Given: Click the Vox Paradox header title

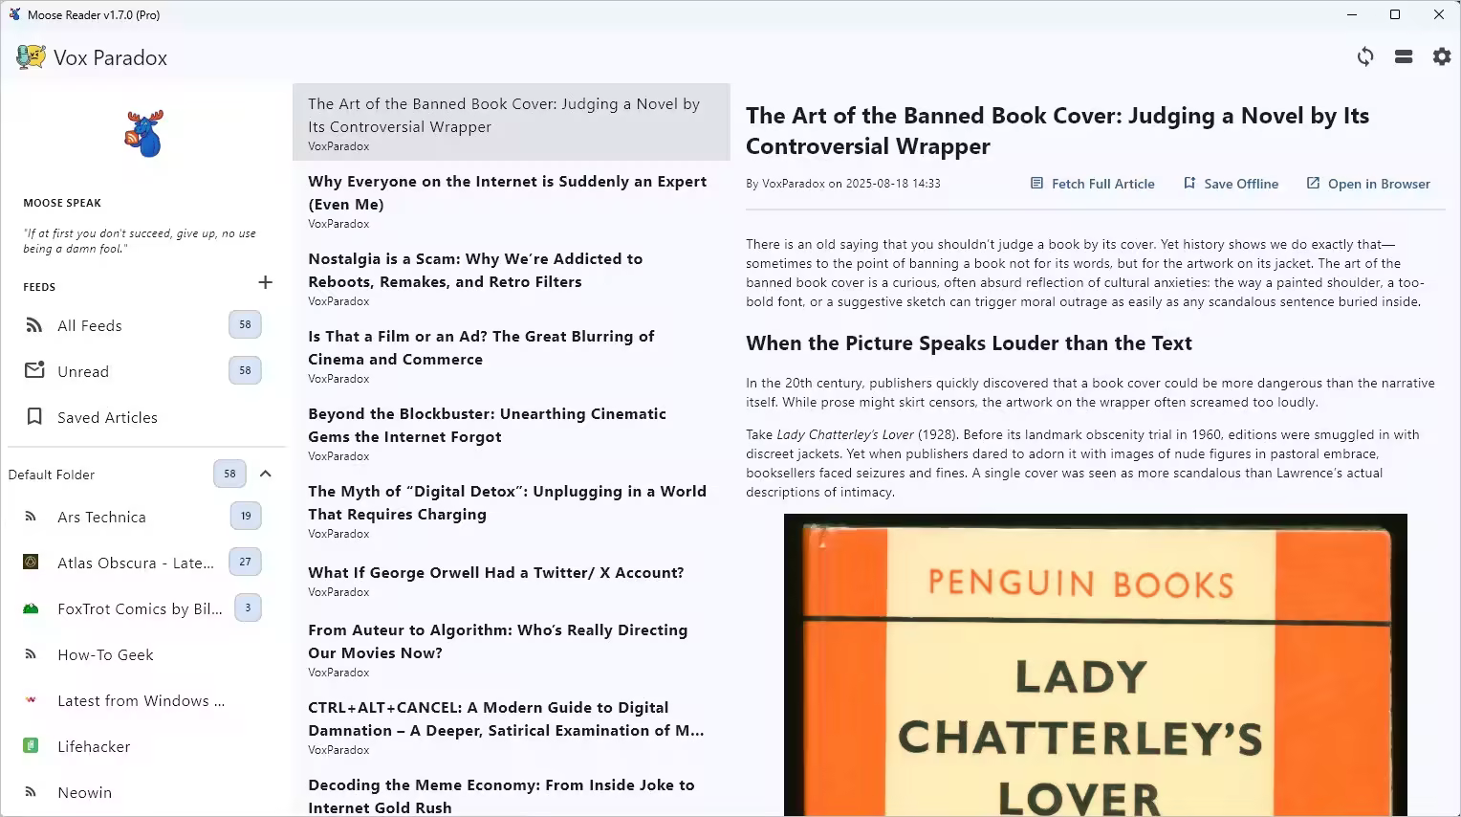Looking at the screenshot, I should pos(111,57).
